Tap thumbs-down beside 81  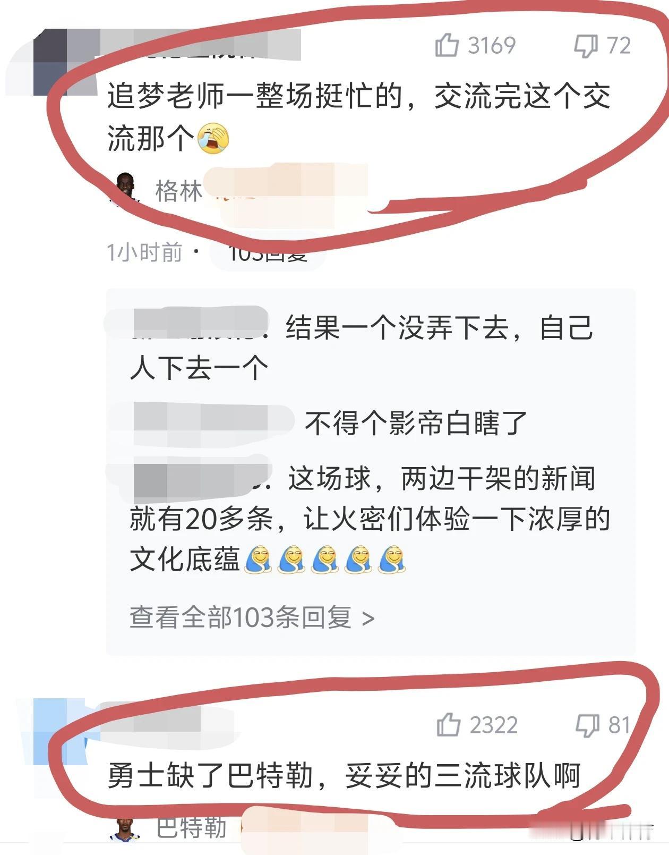(x=587, y=725)
